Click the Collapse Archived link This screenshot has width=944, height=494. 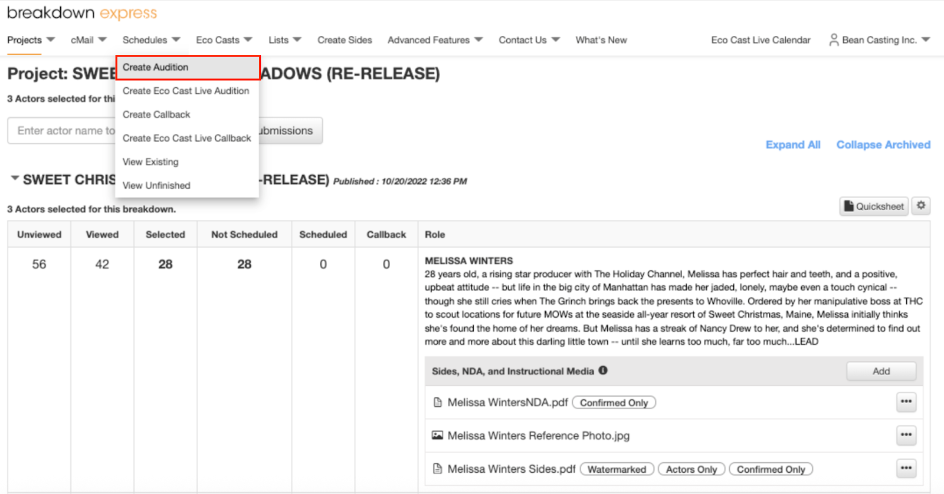click(883, 145)
